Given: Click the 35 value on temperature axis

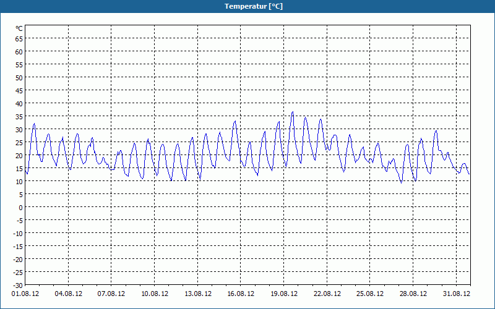Looking at the screenshot, I should point(19,116).
